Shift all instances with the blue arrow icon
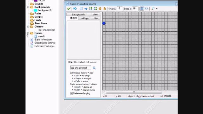203x114 pixels. click(86, 9)
